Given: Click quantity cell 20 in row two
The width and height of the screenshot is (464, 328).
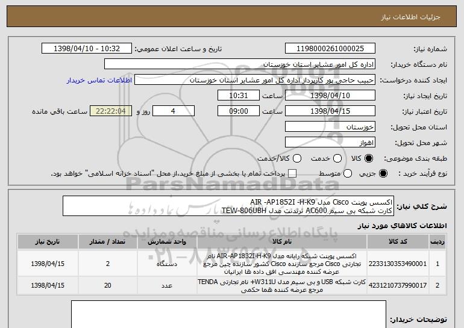Looking at the screenshot, I should [x=107, y=286].
